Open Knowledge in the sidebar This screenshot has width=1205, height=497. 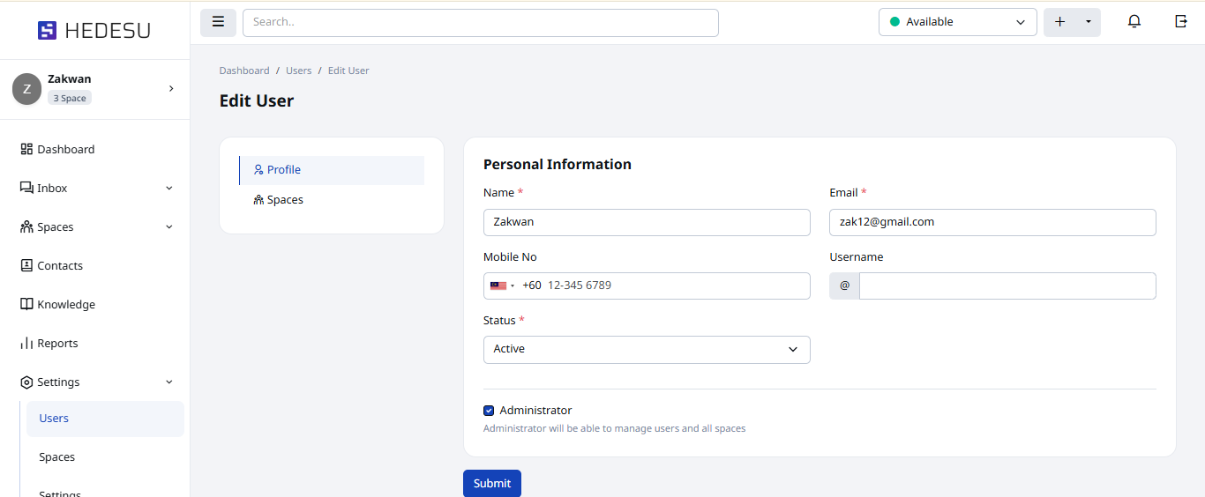pyautogui.click(x=65, y=305)
